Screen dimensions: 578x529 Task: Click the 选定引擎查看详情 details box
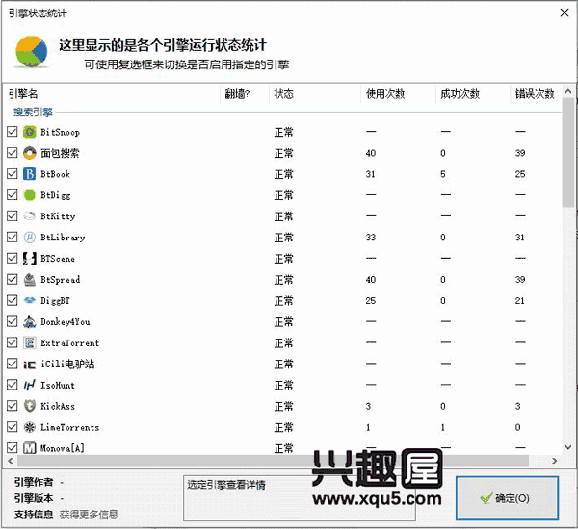coord(300,498)
